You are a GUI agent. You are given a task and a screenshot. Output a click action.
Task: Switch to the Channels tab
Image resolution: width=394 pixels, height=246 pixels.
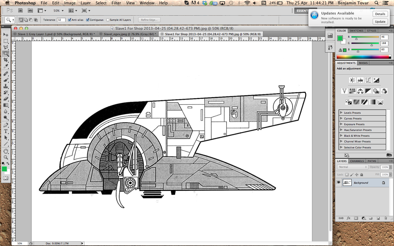pos(357,161)
